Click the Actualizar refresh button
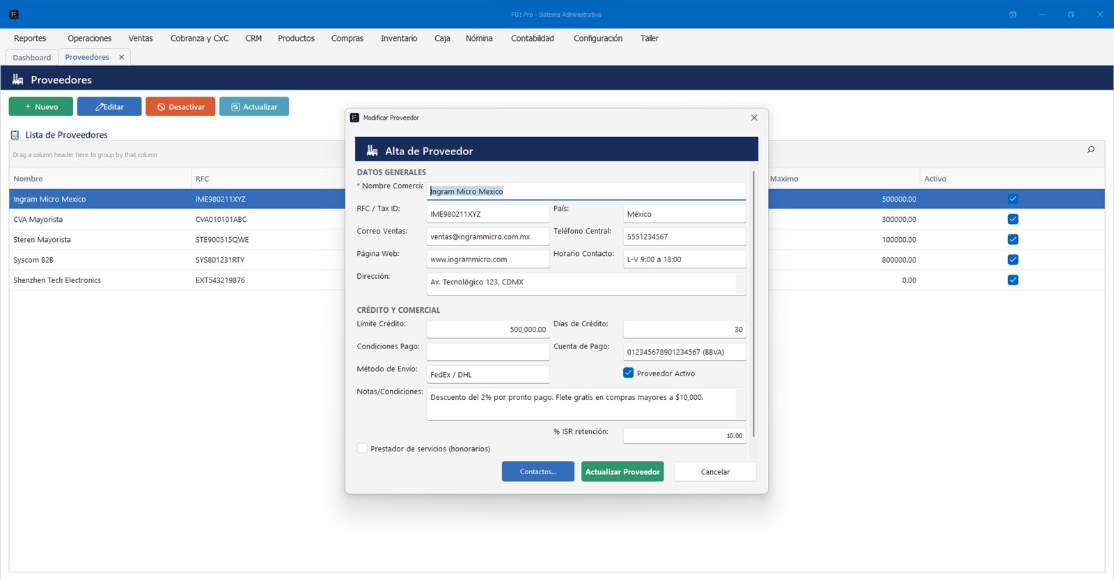 (254, 106)
